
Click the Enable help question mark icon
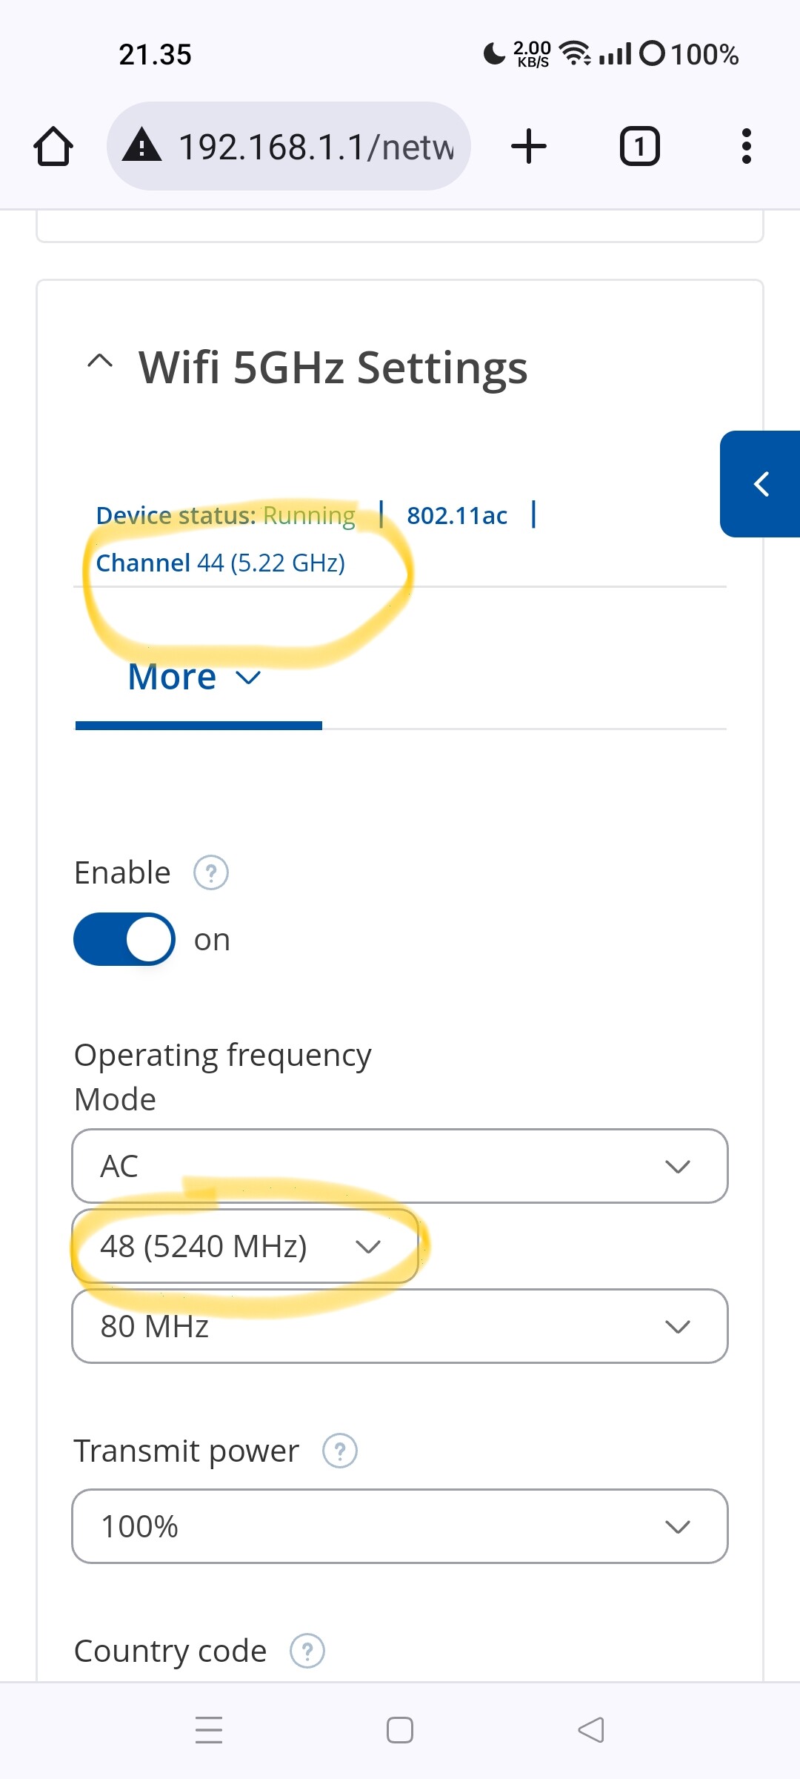click(211, 873)
